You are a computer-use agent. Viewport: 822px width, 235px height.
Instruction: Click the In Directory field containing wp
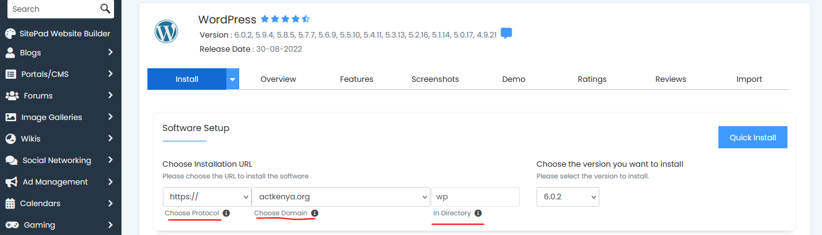[475, 197]
